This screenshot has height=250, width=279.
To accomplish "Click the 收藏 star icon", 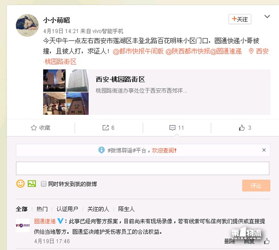I will pos(33,128).
